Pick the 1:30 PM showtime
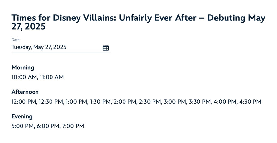Viewport: 277px width, 143px height. pos(100,102)
